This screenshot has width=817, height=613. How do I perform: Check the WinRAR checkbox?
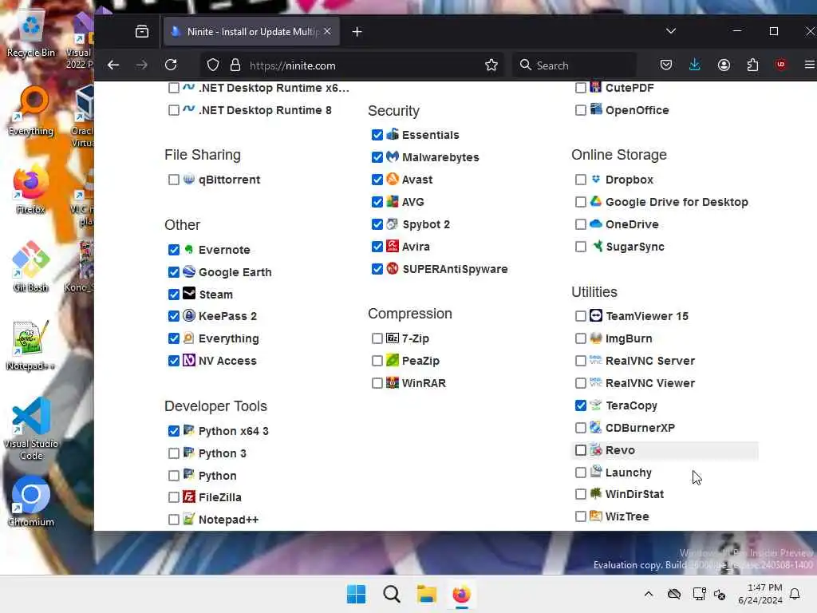click(x=377, y=384)
